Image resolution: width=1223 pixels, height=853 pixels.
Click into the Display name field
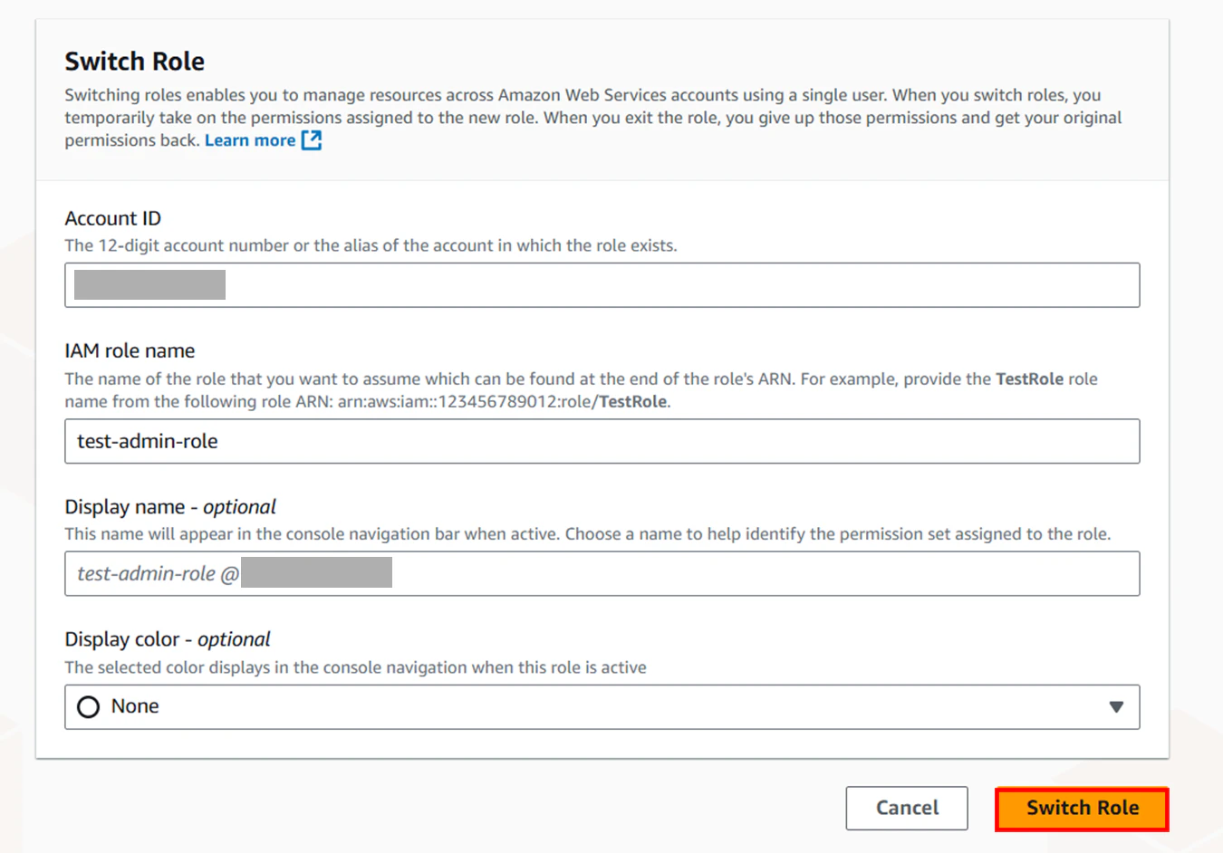click(602, 573)
